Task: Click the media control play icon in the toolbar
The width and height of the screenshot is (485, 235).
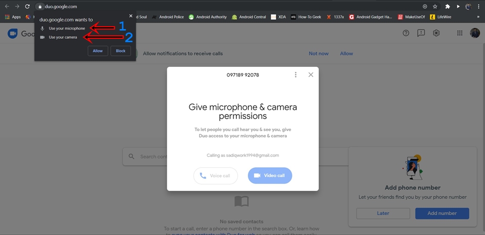Action: (x=458, y=6)
